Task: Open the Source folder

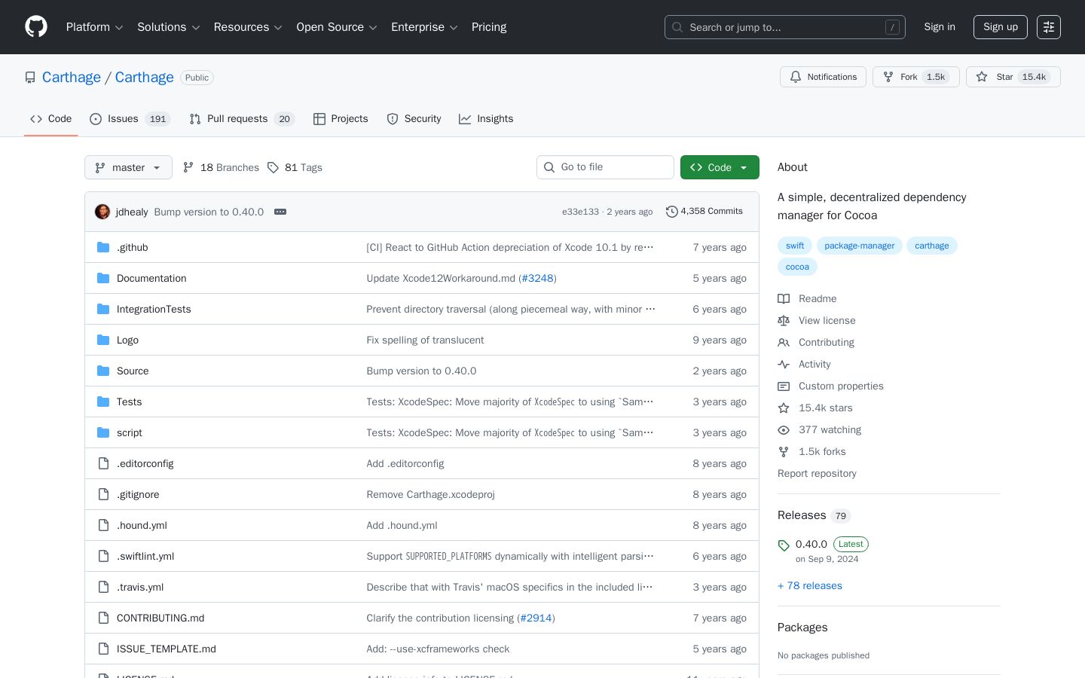Action: pyautogui.click(x=133, y=371)
